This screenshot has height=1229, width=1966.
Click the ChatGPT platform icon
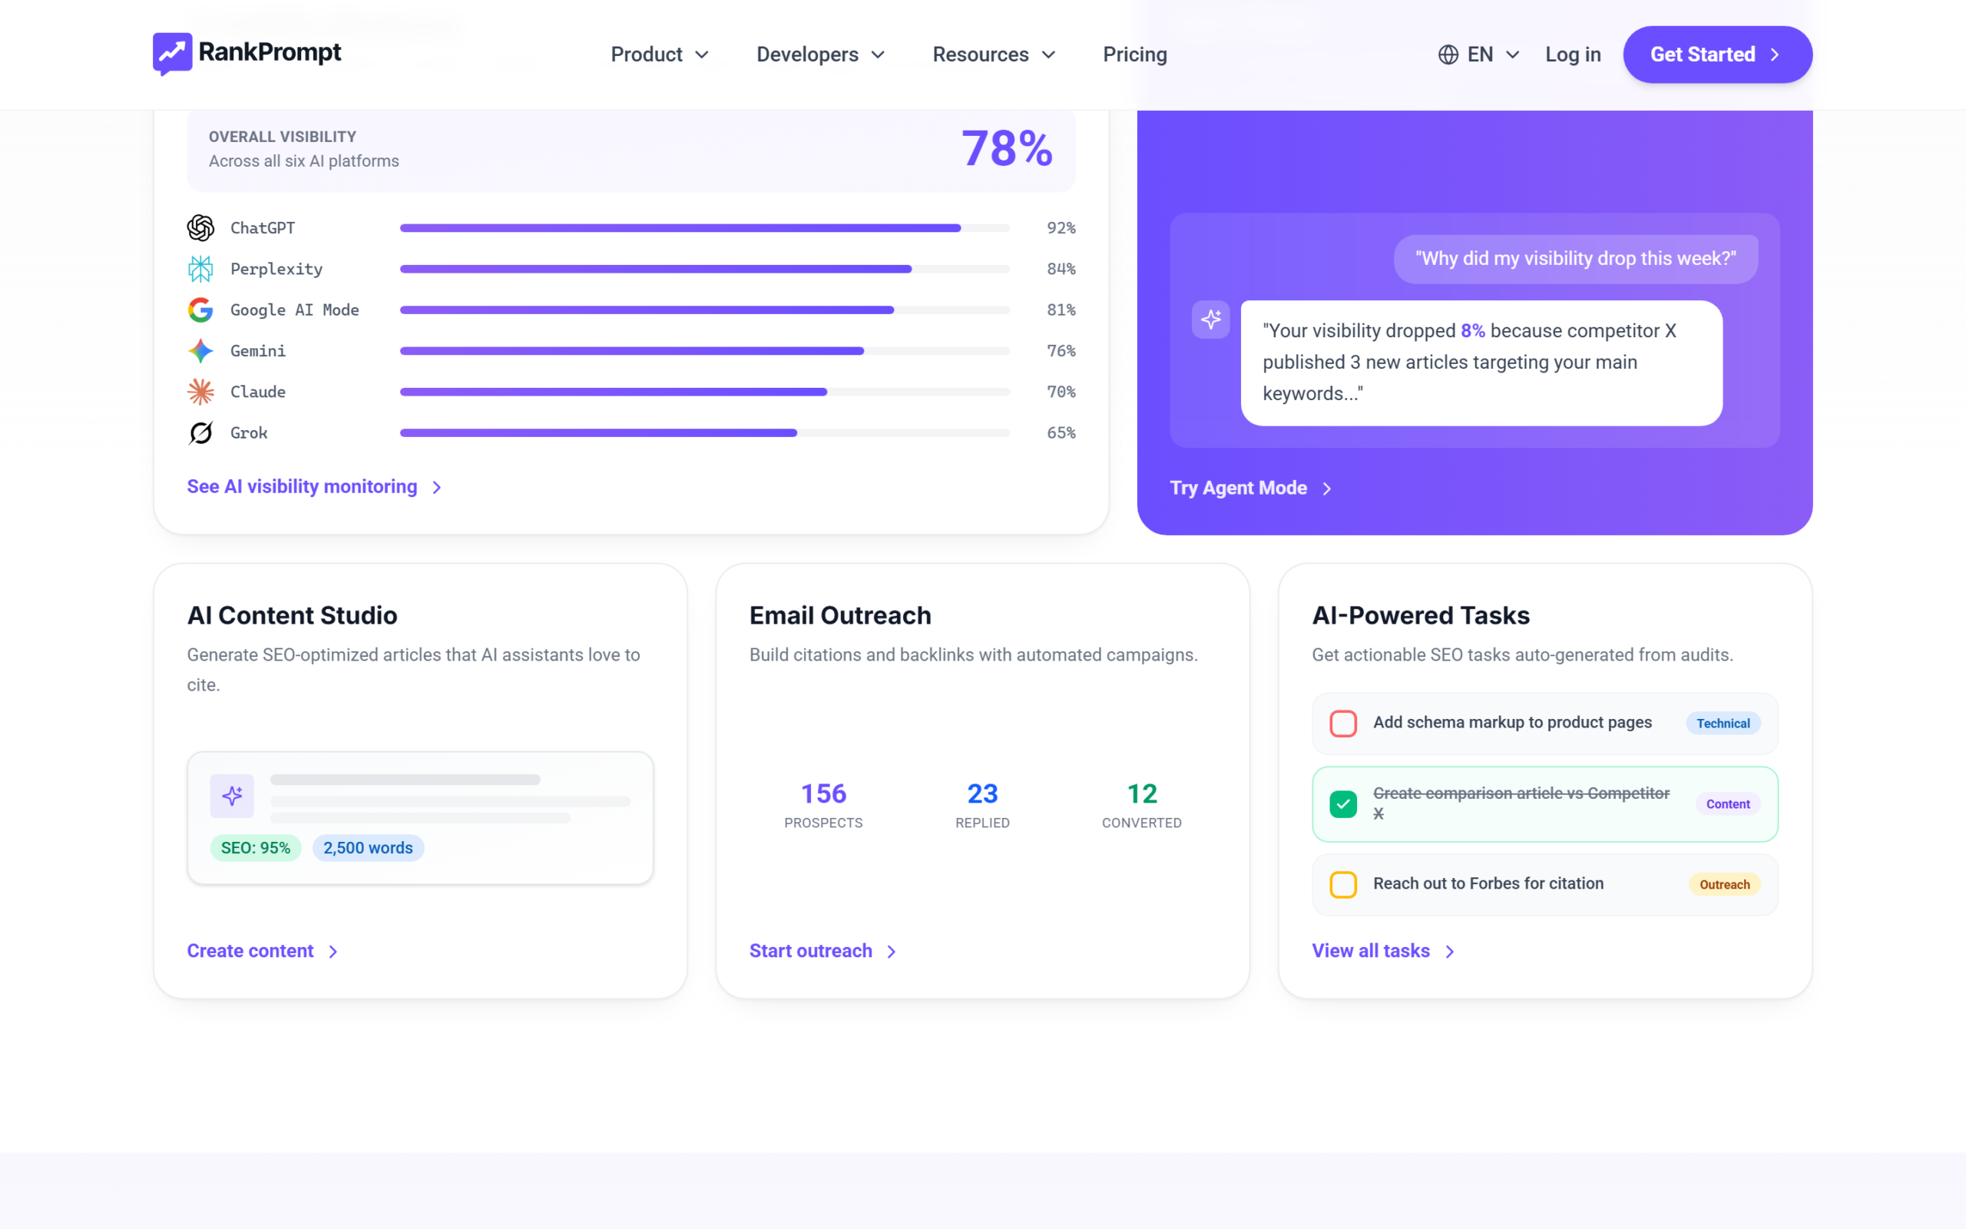click(200, 227)
